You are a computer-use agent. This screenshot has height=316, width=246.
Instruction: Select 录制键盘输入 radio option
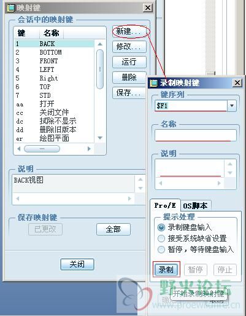(161, 227)
